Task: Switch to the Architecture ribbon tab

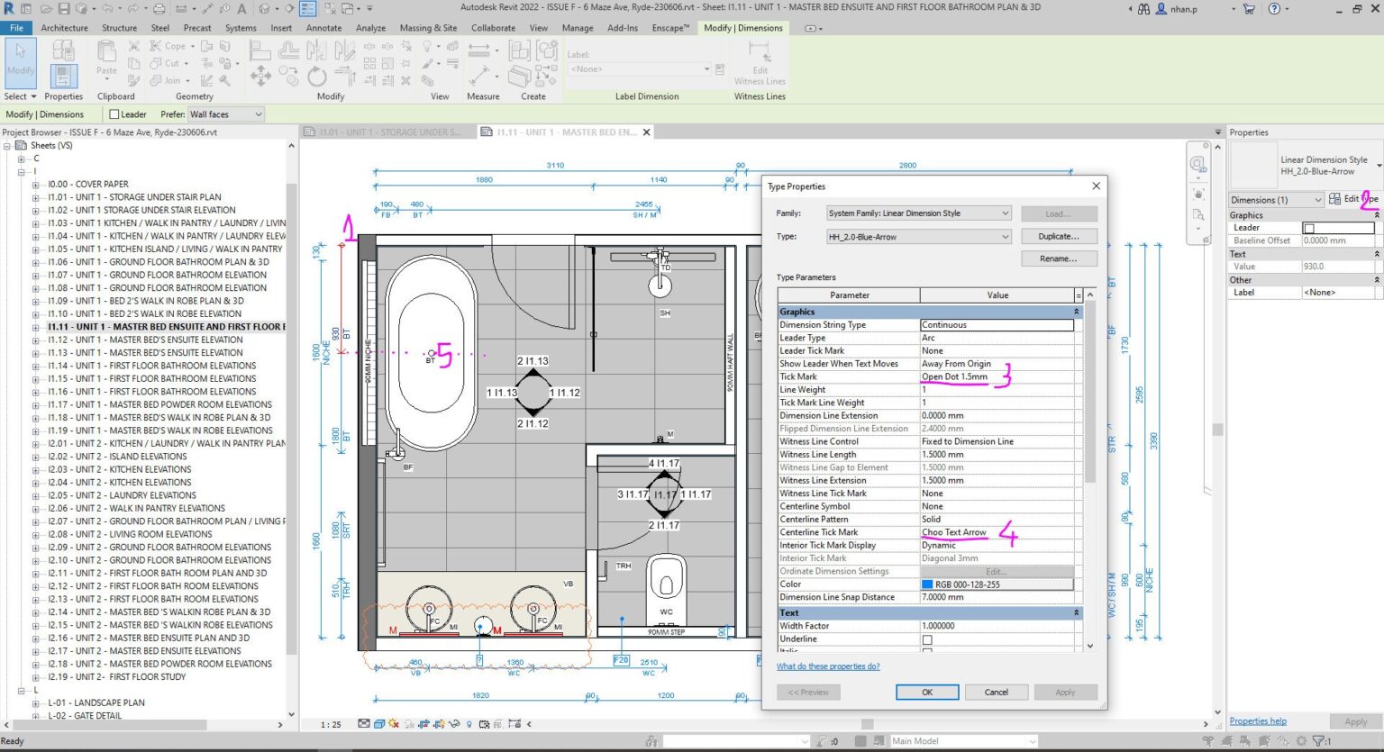Action: click(x=64, y=27)
